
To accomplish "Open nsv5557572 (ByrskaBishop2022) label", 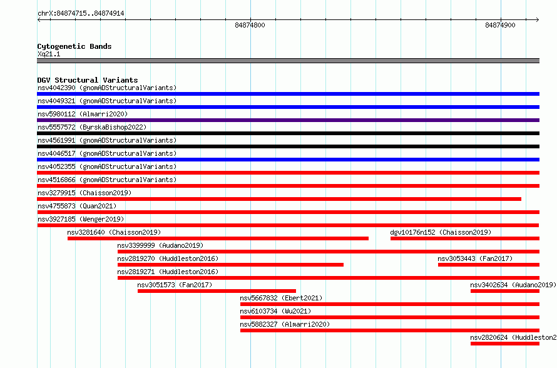I will 92,127.
